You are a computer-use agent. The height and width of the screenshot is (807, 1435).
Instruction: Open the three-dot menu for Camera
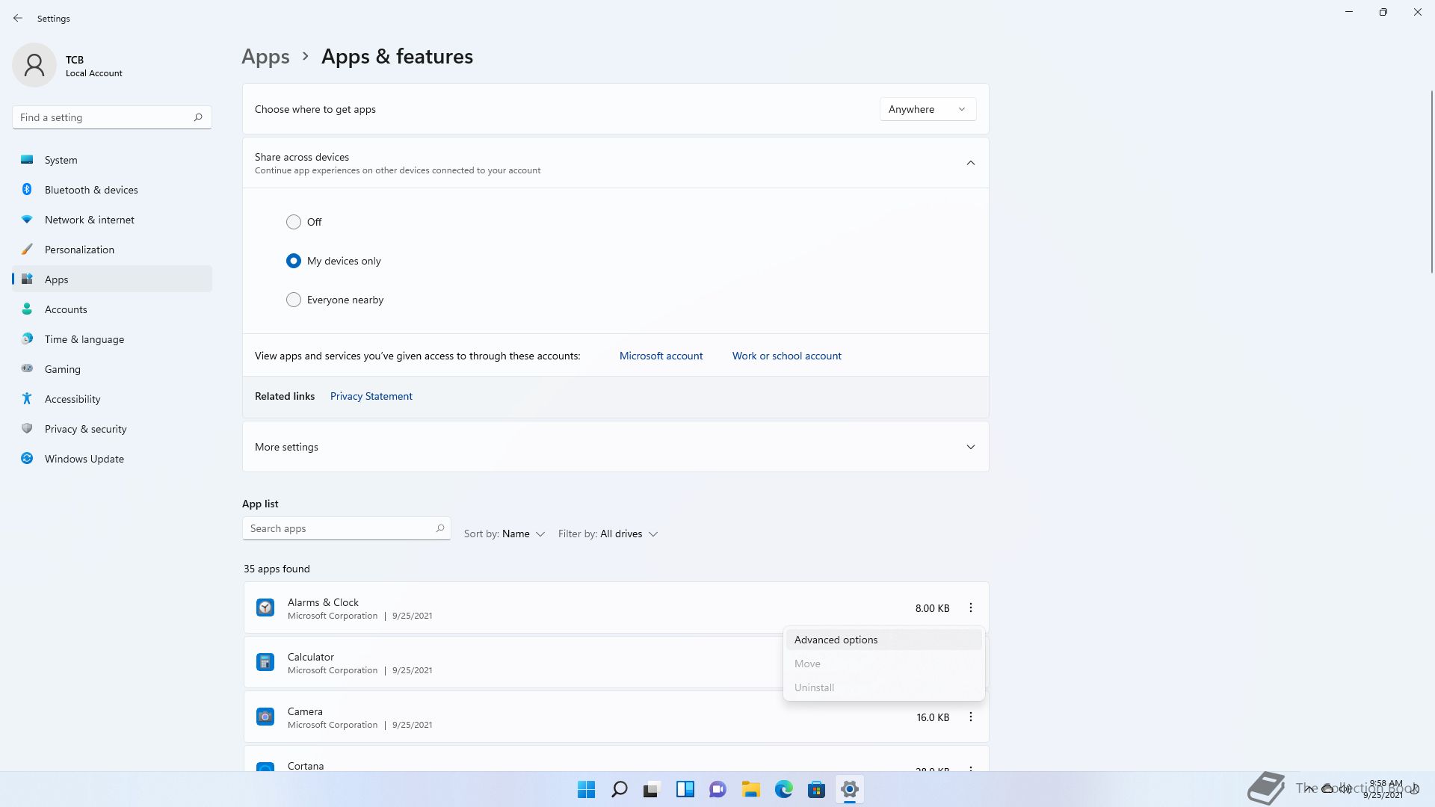click(x=971, y=717)
